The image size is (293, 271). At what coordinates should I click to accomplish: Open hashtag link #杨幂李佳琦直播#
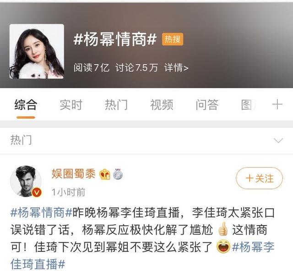(142, 255)
